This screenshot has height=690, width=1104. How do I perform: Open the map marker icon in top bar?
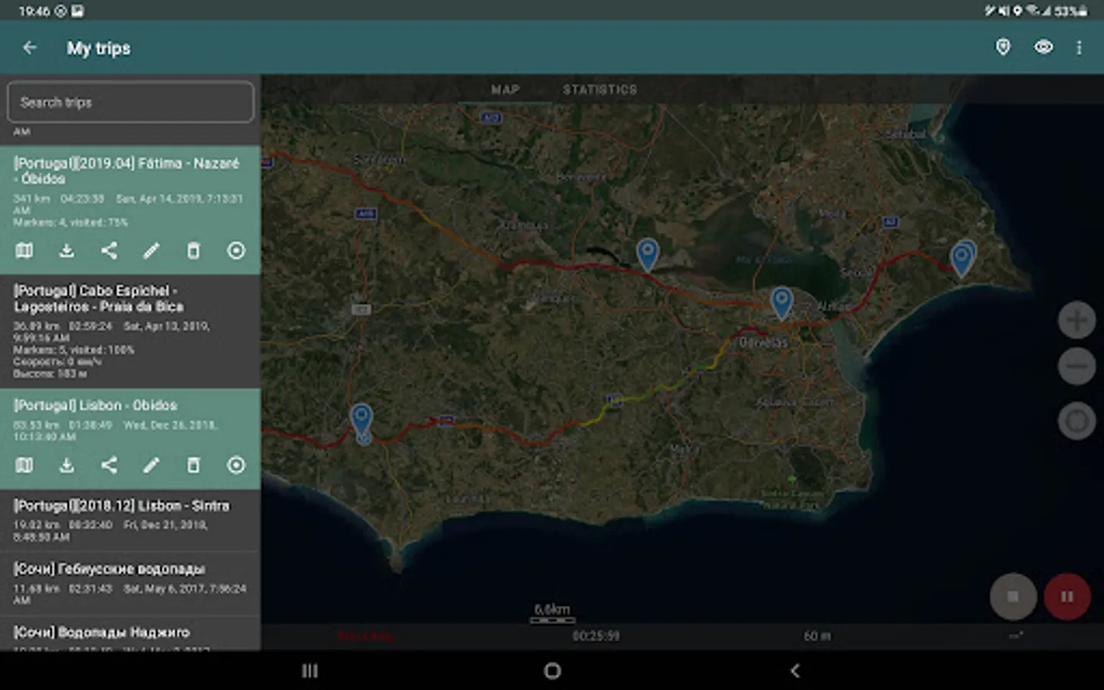tap(1003, 48)
